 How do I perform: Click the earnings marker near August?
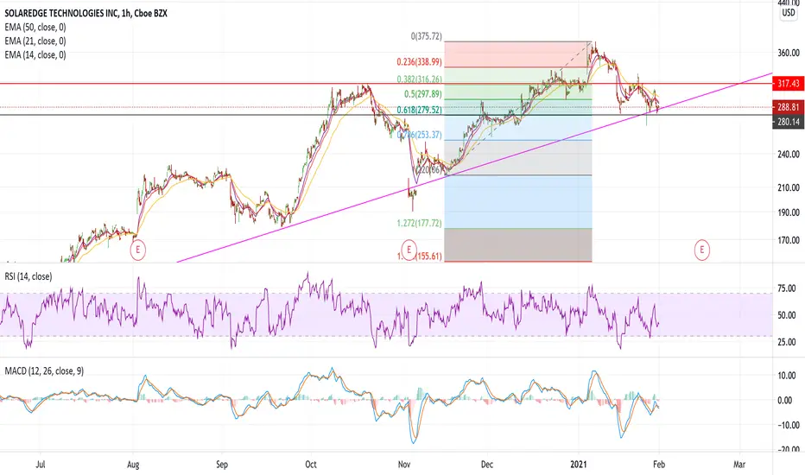[x=137, y=250]
